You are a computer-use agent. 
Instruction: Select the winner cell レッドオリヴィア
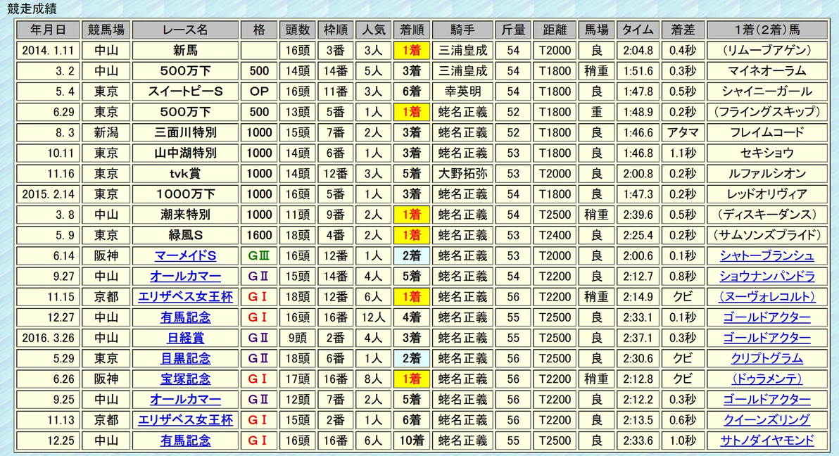coord(767,194)
